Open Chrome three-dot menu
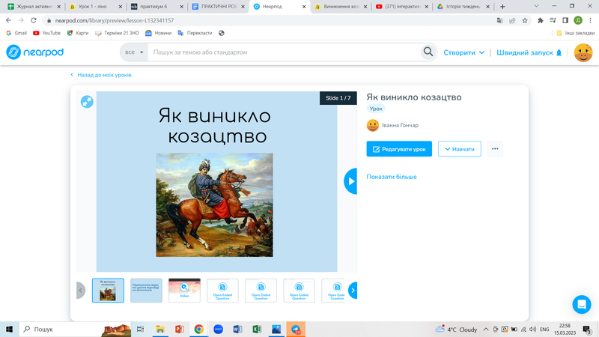The height and width of the screenshot is (337, 599). (591, 21)
